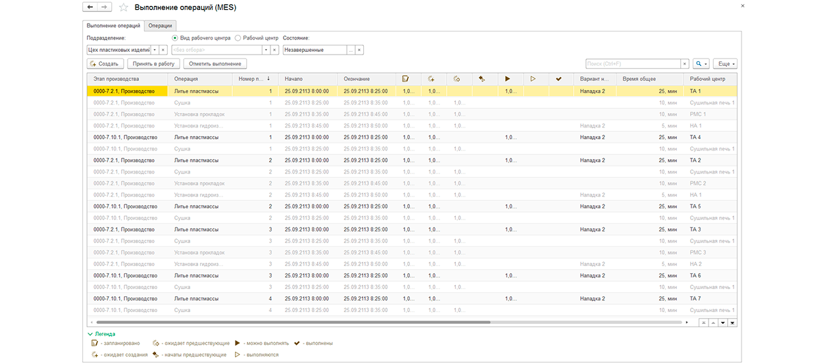Screen dimensions: 827x364
Task: Jump to first row button below table
Action: [x=704, y=323]
